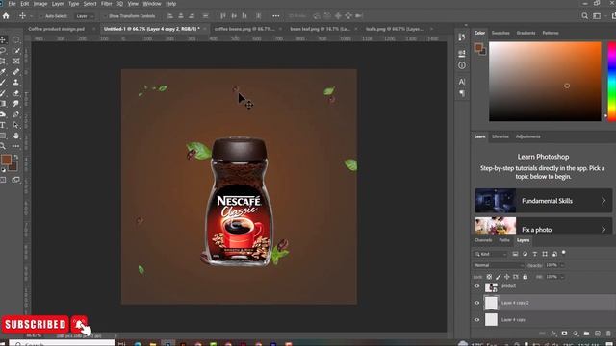
Task: Switch to the Coffee product design.psd tab
Action: [57, 29]
